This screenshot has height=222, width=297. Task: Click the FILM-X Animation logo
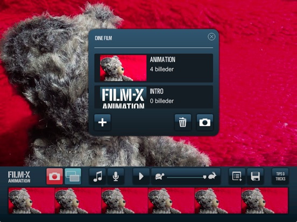click(x=19, y=177)
